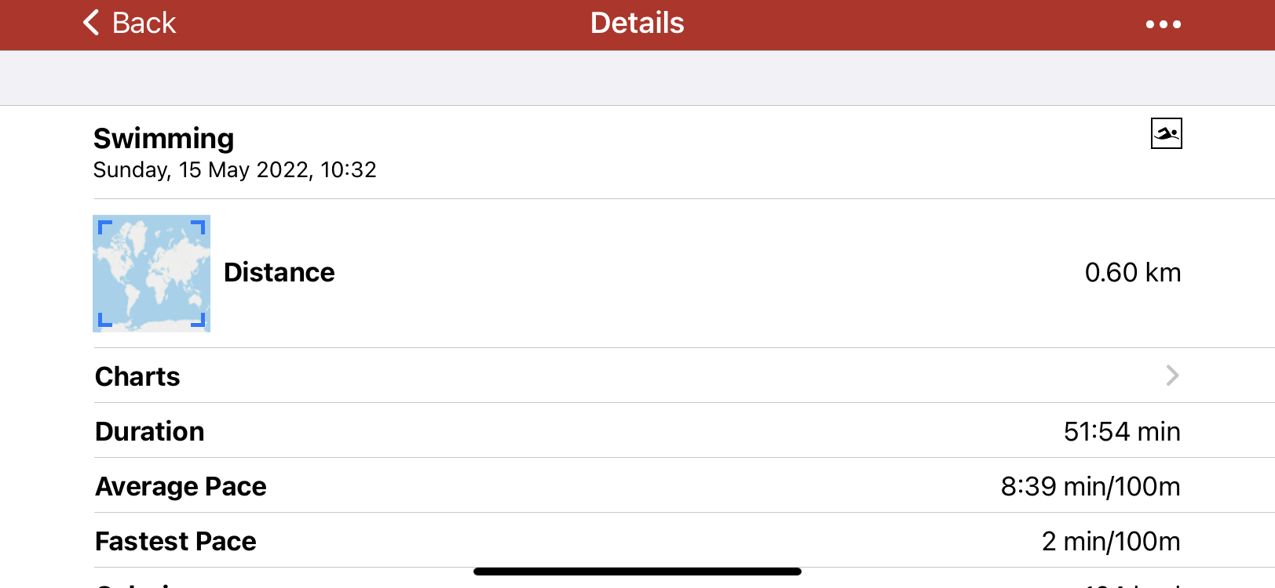Tap the Back chevron arrow
This screenshot has height=588, width=1275.
click(92, 23)
